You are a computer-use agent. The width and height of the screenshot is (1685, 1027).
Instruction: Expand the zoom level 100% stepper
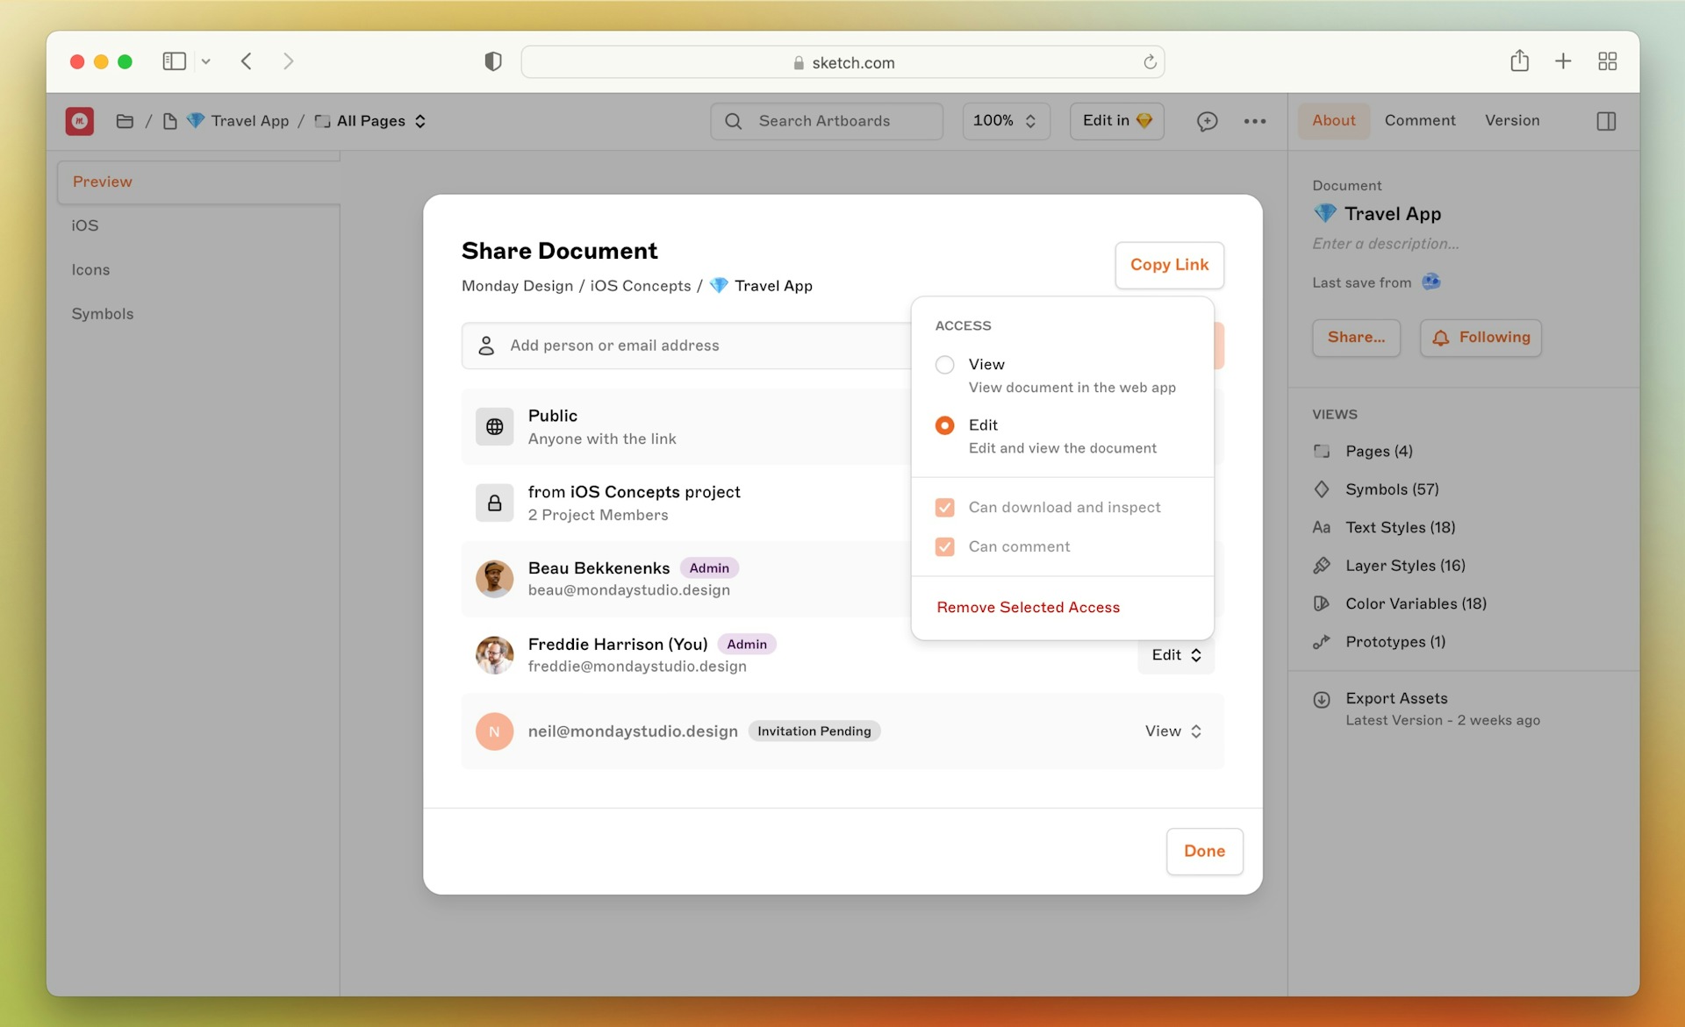coord(1033,120)
